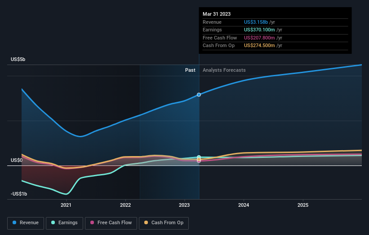Click the -US$1b y-axis label
The image size is (369, 235).
pyautogui.click(x=19, y=194)
